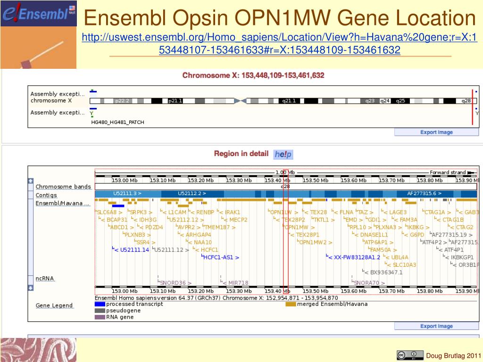The width and height of the screenshot is (483, 362).
Task: Click the SNORA70 ncRNA label
Action: click(368, 283)
